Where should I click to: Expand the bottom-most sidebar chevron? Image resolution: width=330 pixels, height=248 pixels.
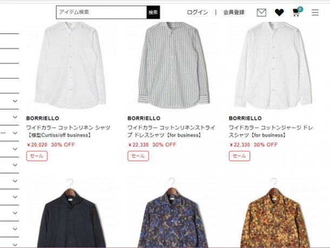tap(15, 245)
